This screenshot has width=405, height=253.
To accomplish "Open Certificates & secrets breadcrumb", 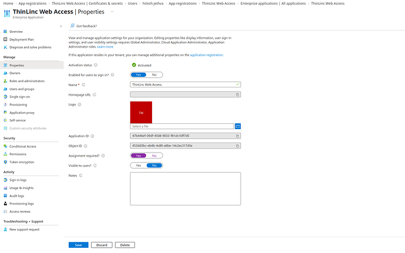I will coord(87,4).
